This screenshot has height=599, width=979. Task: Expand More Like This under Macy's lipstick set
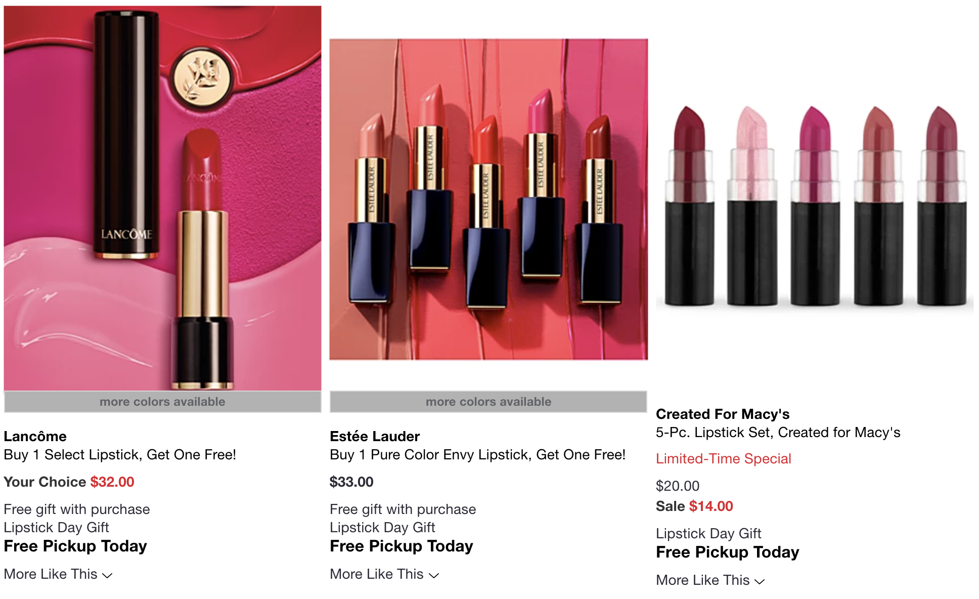point(710,580)
